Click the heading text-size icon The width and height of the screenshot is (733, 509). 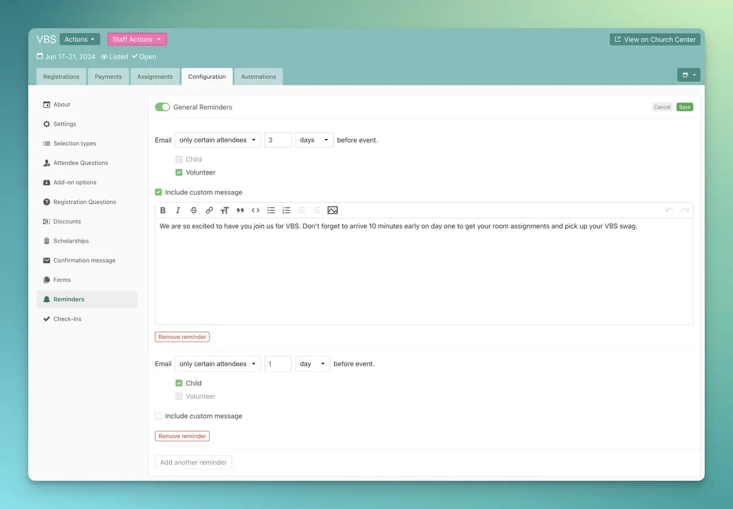coord(224,211)
